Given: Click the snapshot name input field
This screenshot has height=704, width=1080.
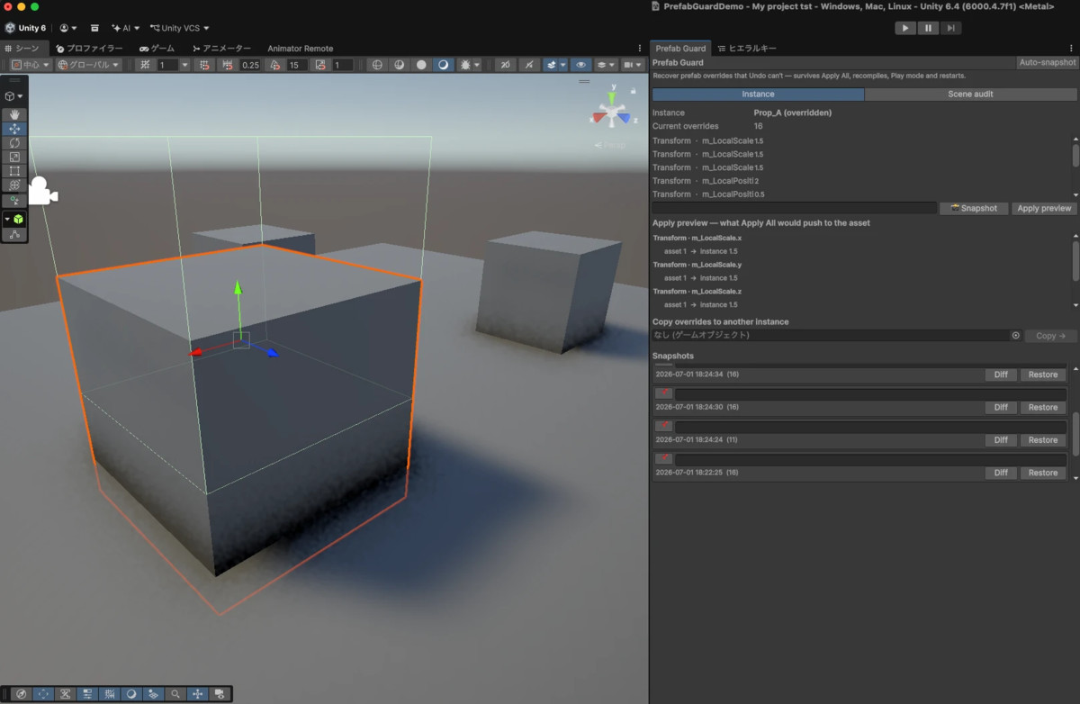Looking at the screenshot, I should pyautogui.click(x=795, y=208).
